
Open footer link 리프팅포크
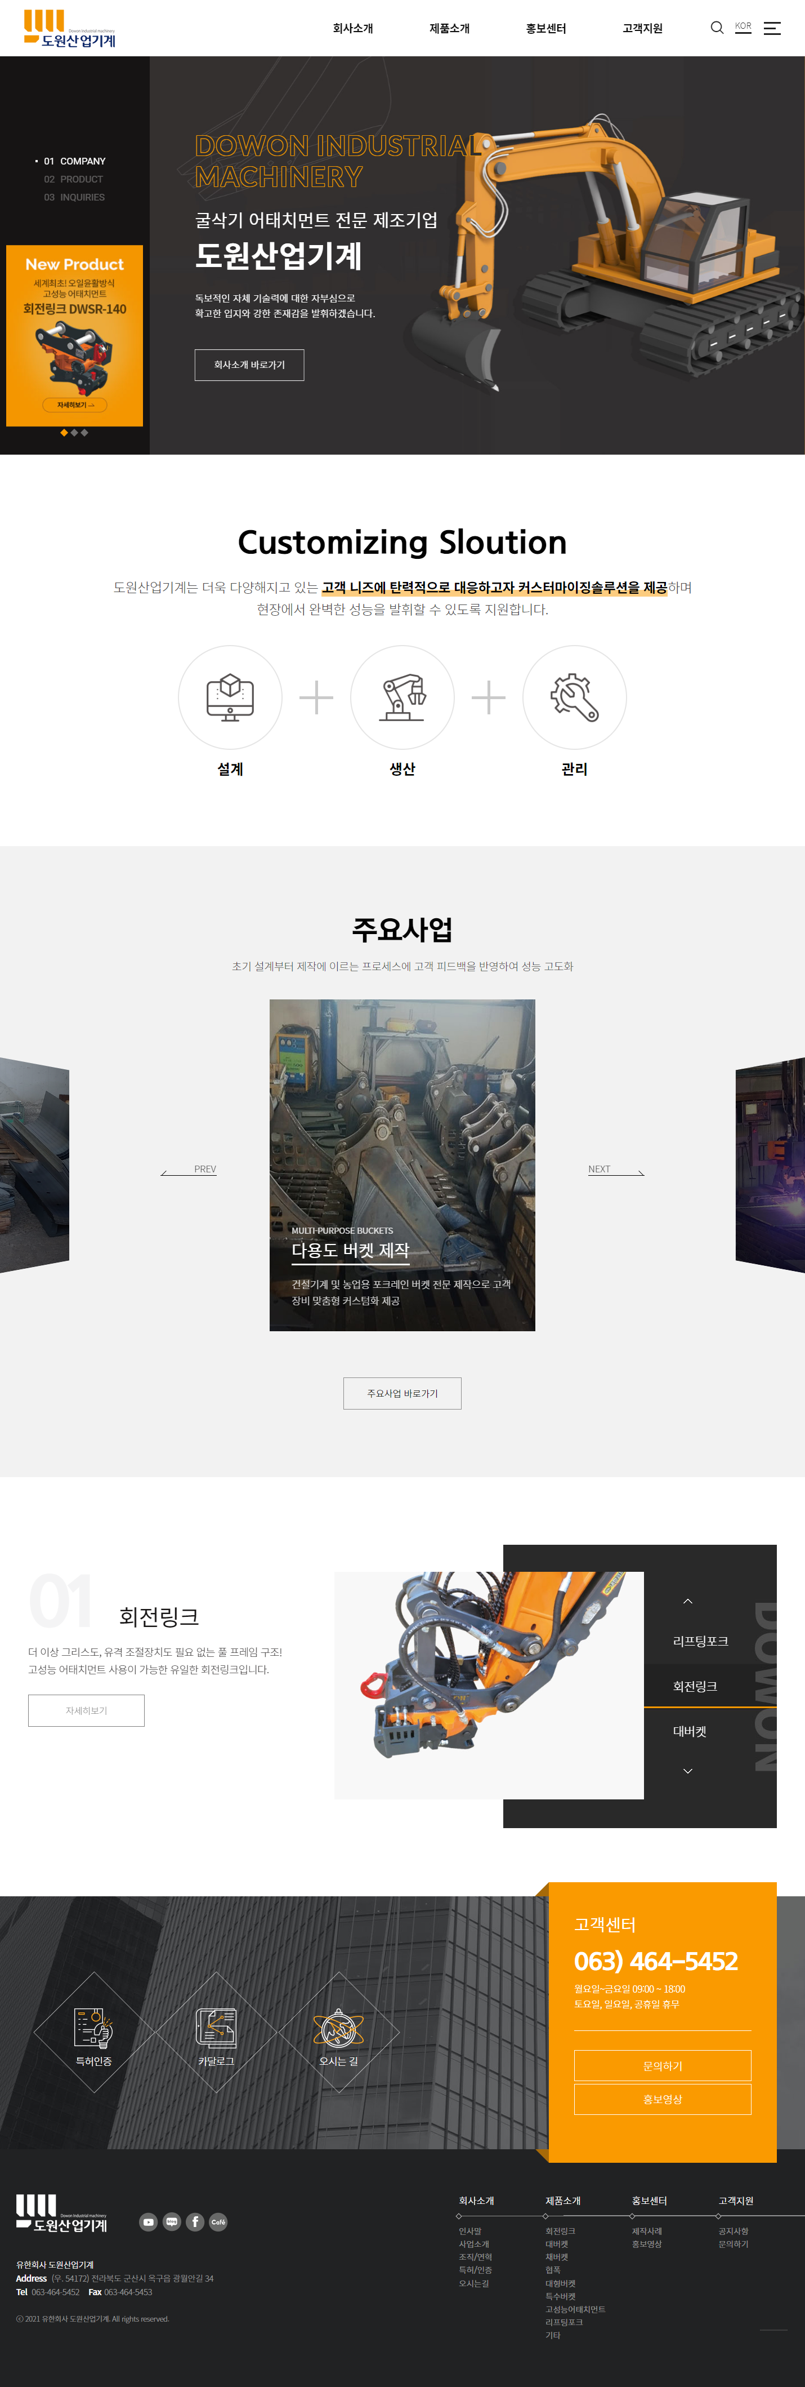tap(564, 2322)
